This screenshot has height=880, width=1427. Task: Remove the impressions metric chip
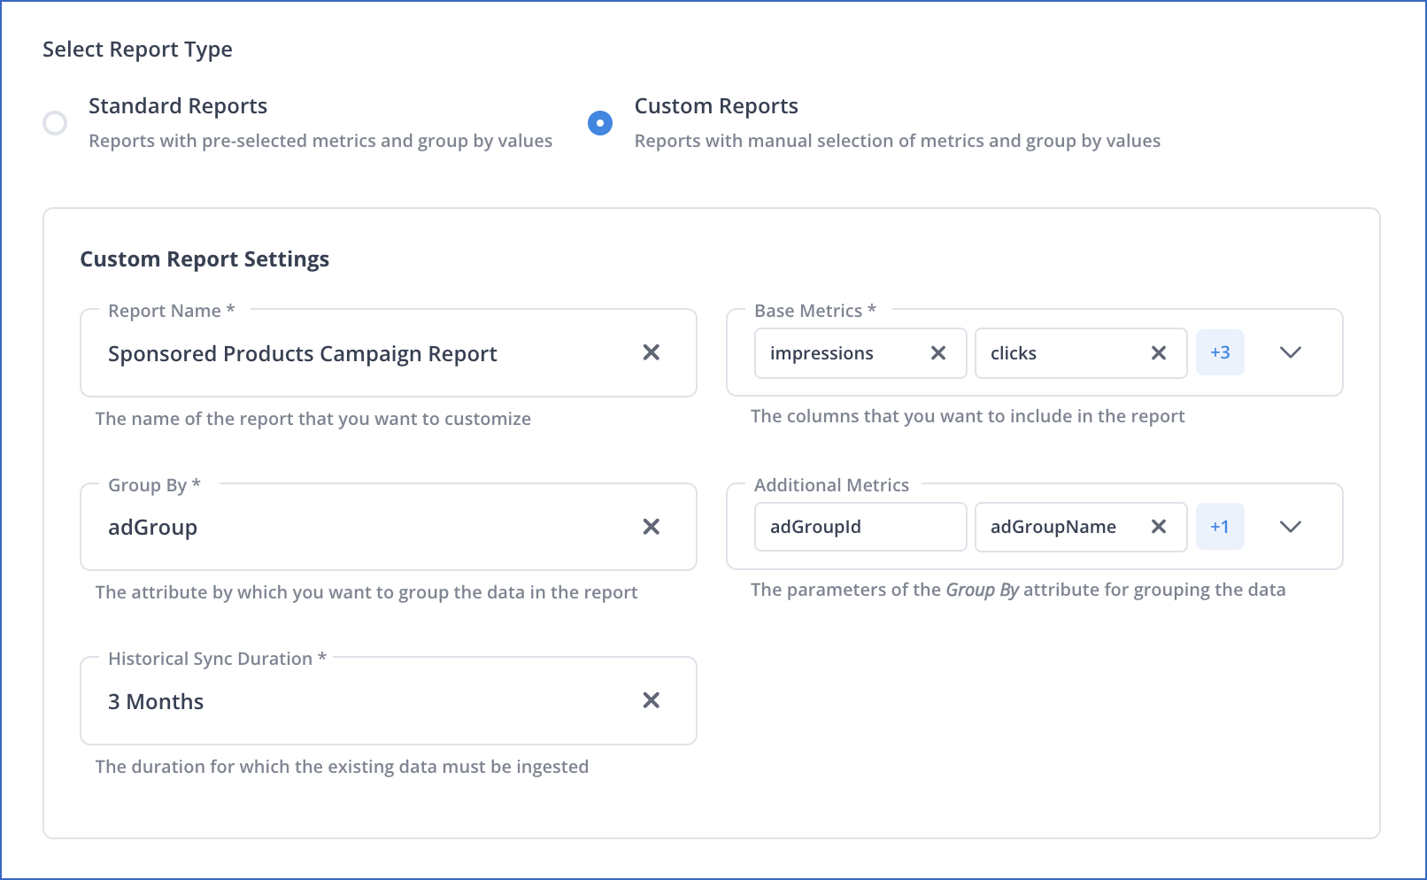pyautogui.click(x=938, y=353)
